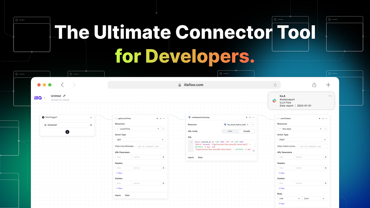Click URL Parameters key field in getCurrentTime

tap(123, 157)
